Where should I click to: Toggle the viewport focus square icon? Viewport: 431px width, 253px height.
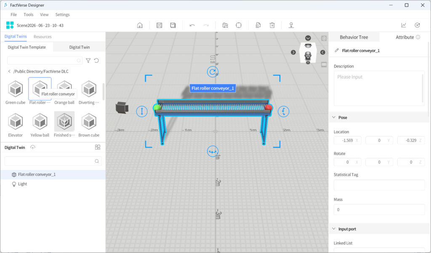(324, 38)
